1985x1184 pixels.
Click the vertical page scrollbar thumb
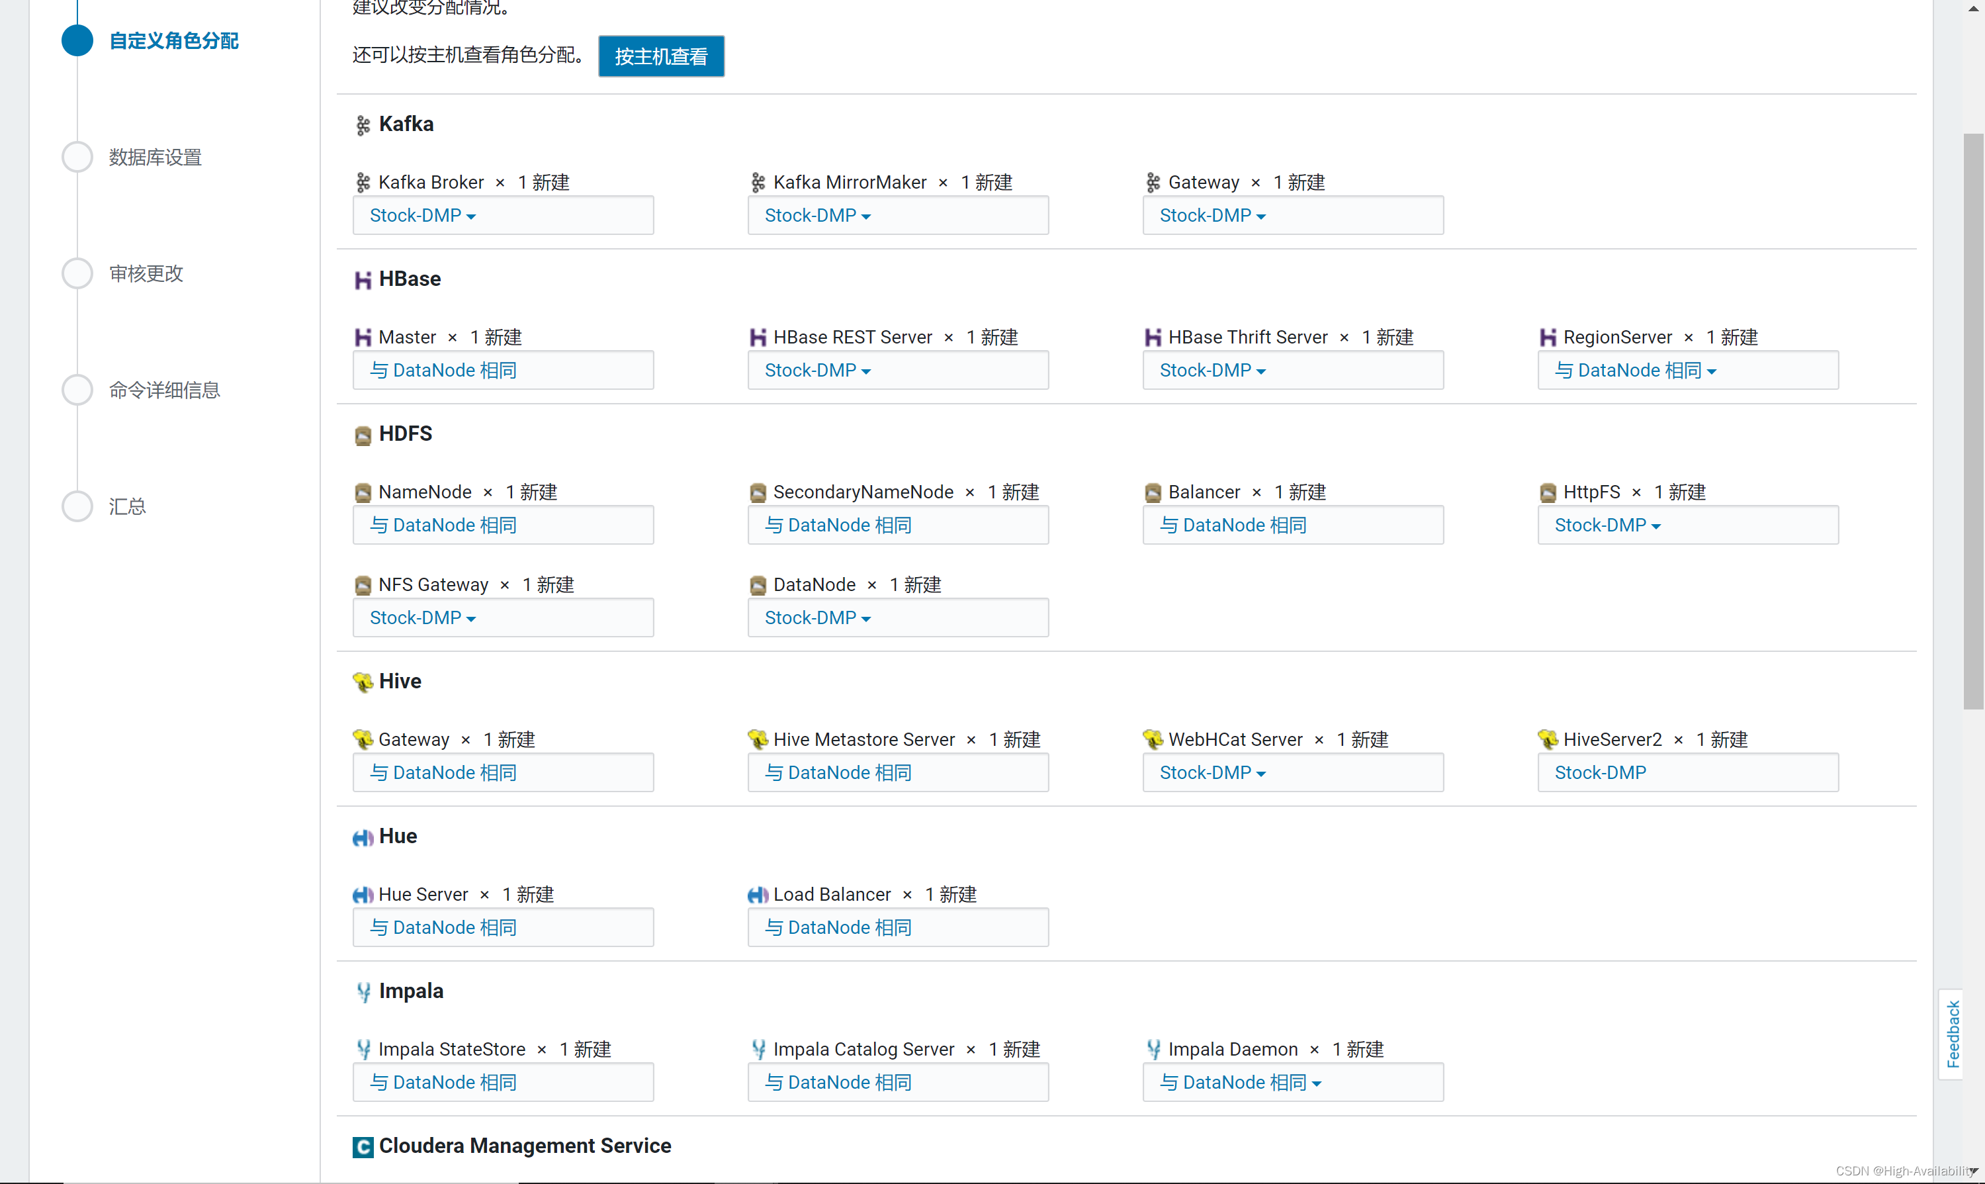(x=1972, y=420)
